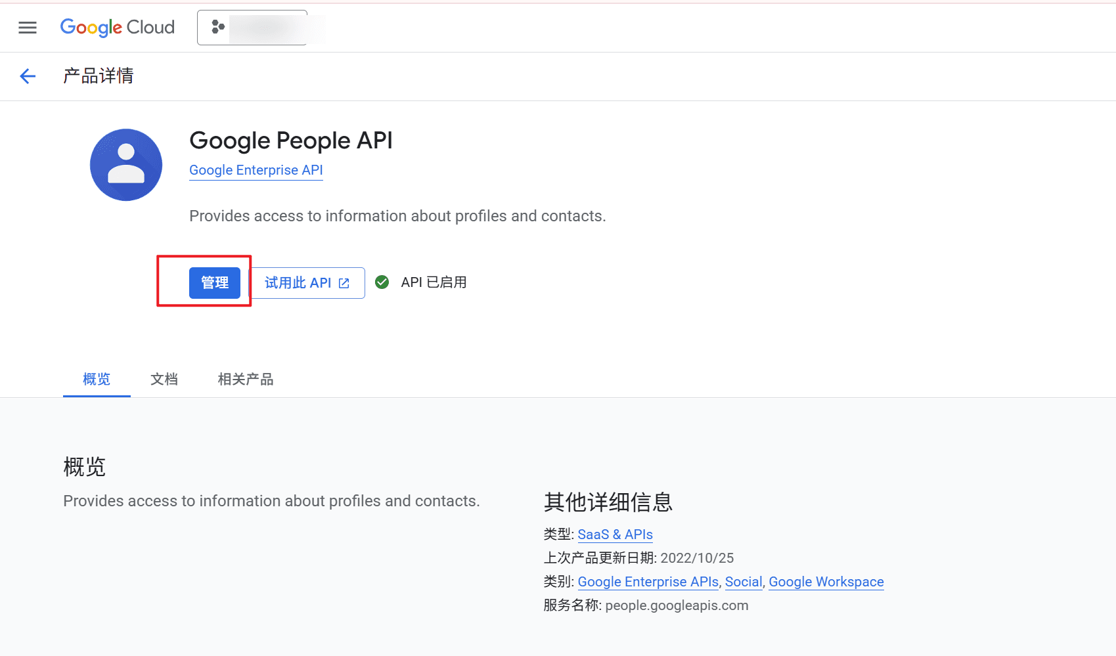This screenshot has width=1116, height=656.
Task: Open the project selector dropdown
Action: tap(252, 28)
